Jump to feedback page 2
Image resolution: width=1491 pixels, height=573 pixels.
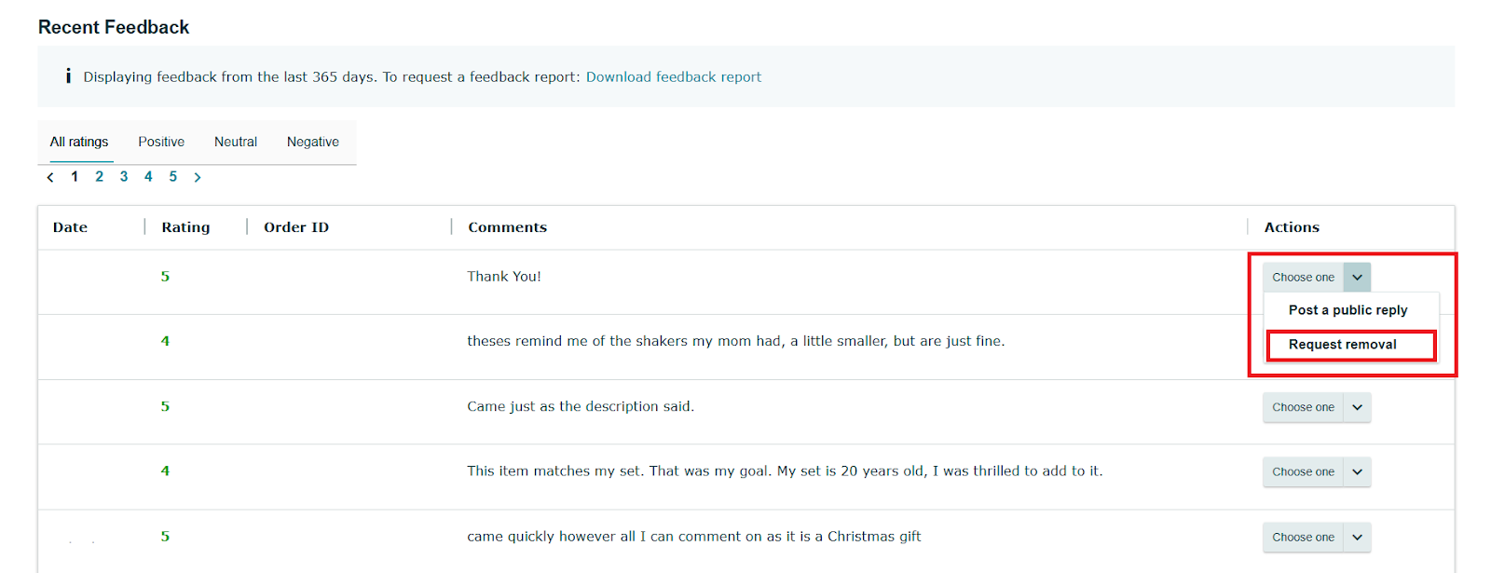pos(100,177)
